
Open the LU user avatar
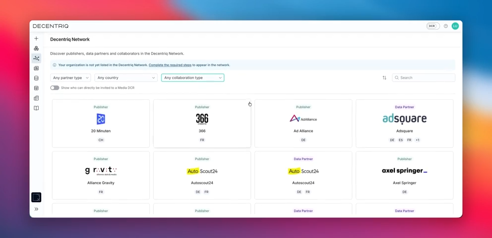pyautogui.click(x=455, y=26)
